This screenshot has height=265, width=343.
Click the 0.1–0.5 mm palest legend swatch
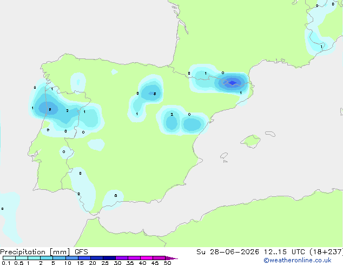pyautogui.click(x=9, y=258)
